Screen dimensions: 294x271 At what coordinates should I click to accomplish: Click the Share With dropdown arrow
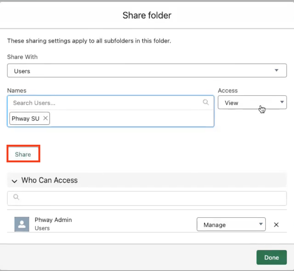point(276,71)
